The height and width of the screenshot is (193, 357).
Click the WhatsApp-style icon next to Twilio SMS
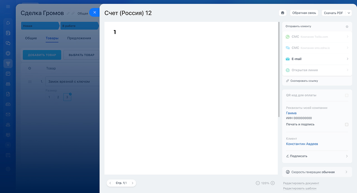288,37
